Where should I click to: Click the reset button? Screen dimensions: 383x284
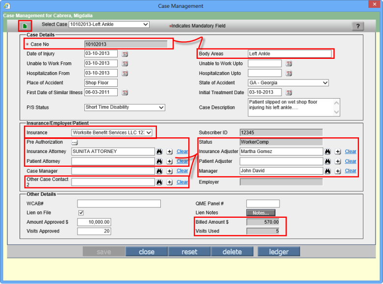189,252
